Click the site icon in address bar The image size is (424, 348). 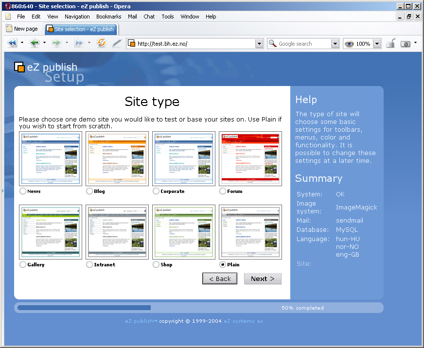(x=131, y=43)
